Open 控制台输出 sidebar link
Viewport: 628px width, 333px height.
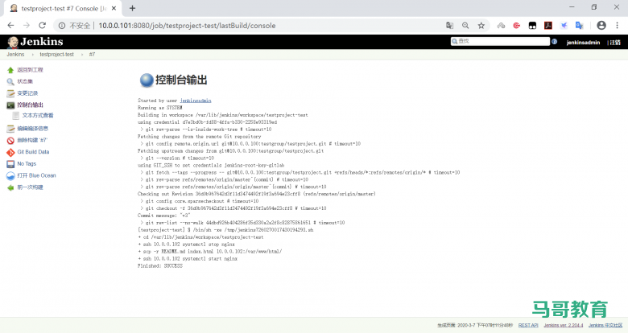pyautogui.click(x=30, y=105)
